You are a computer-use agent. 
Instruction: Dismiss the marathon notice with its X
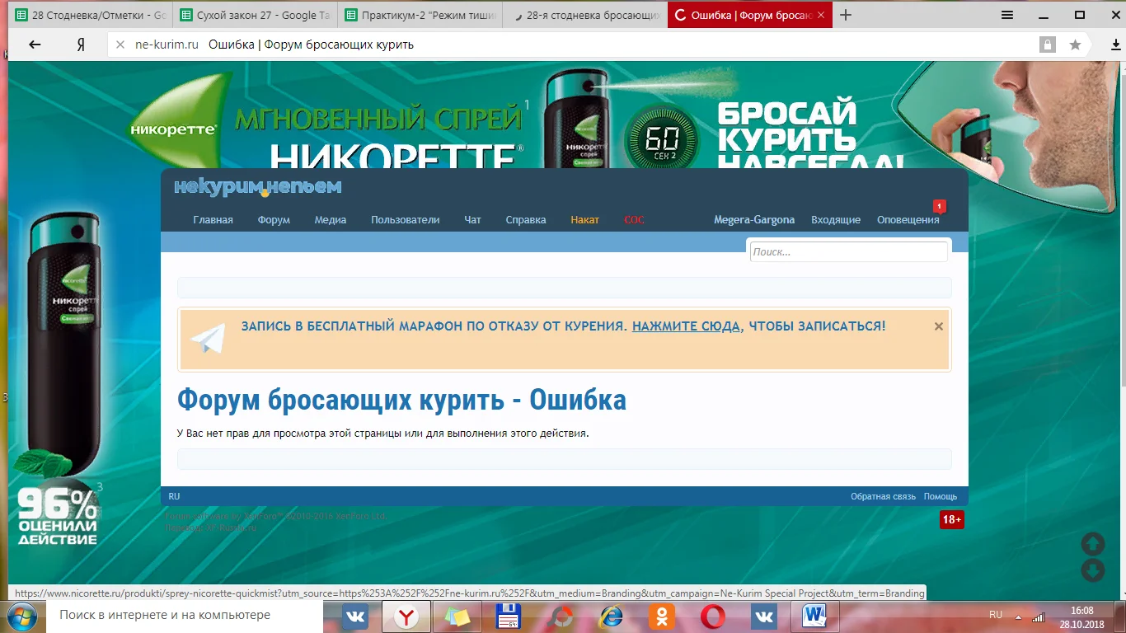938,326
